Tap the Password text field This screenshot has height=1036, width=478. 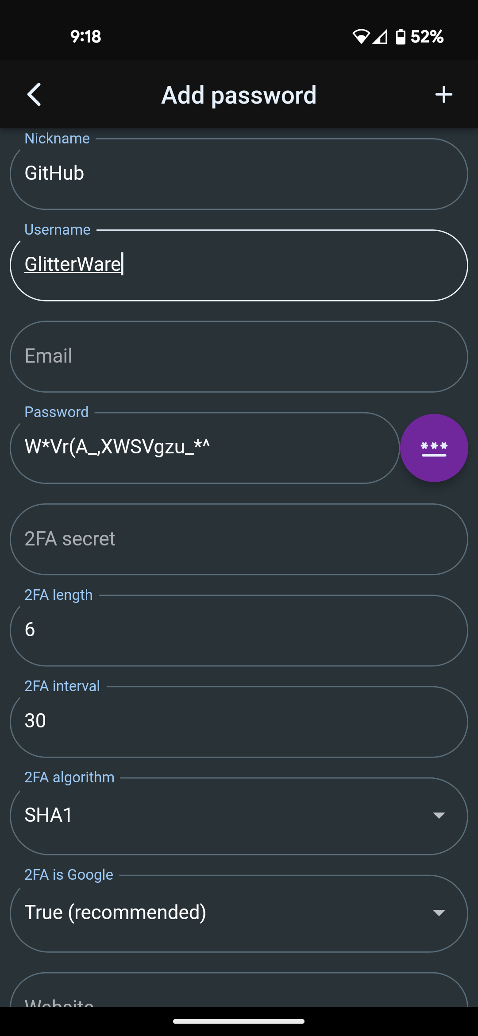204,448
